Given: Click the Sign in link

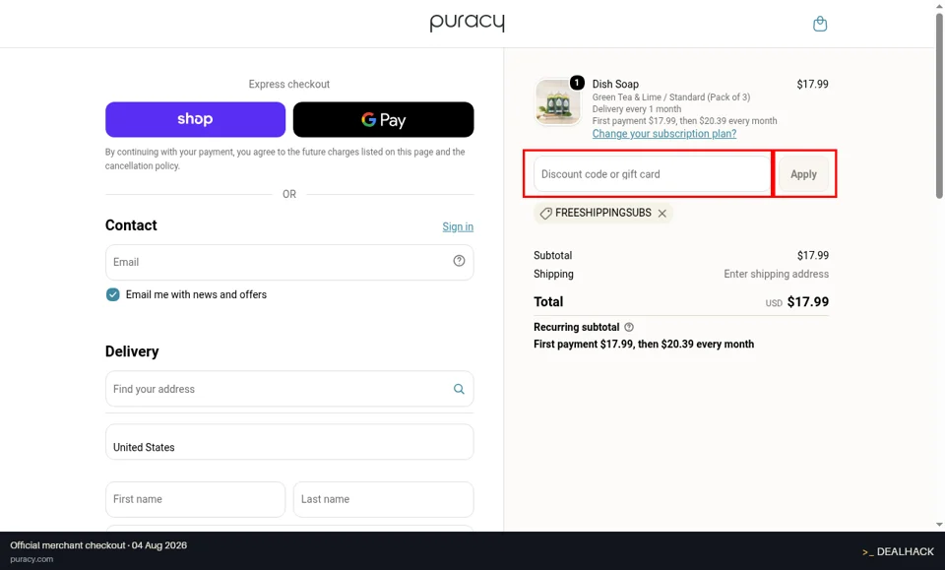Looking at the screenshot, I should (458, 227).
